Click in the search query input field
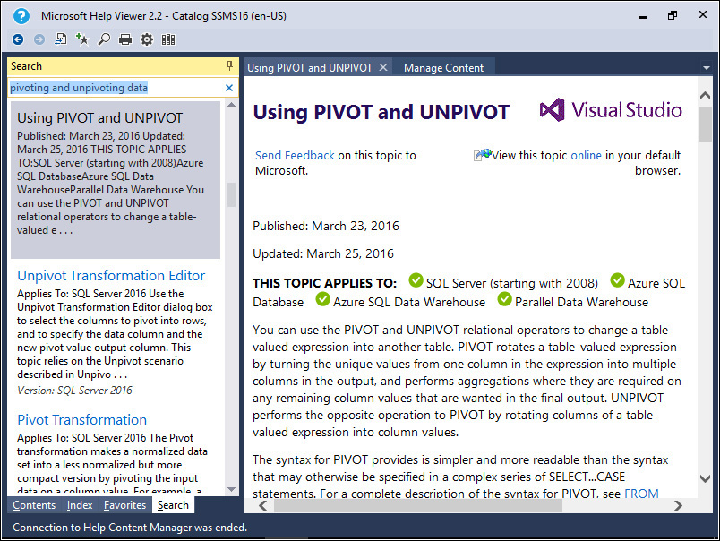The image size is (720, 541). point(115,88)
